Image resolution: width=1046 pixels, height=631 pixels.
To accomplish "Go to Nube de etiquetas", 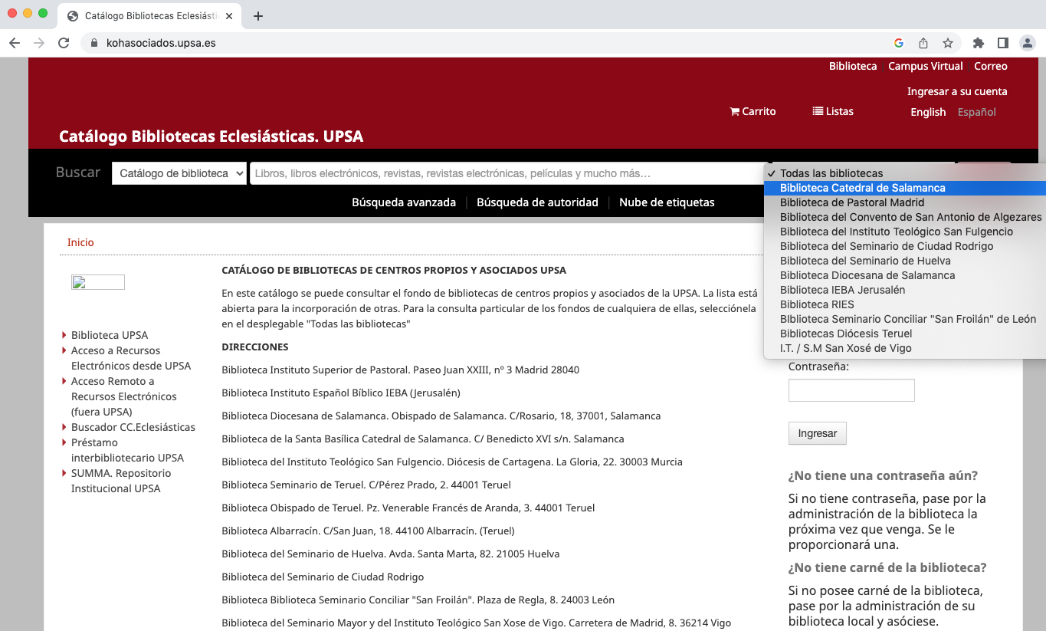I will pos(667,202).
